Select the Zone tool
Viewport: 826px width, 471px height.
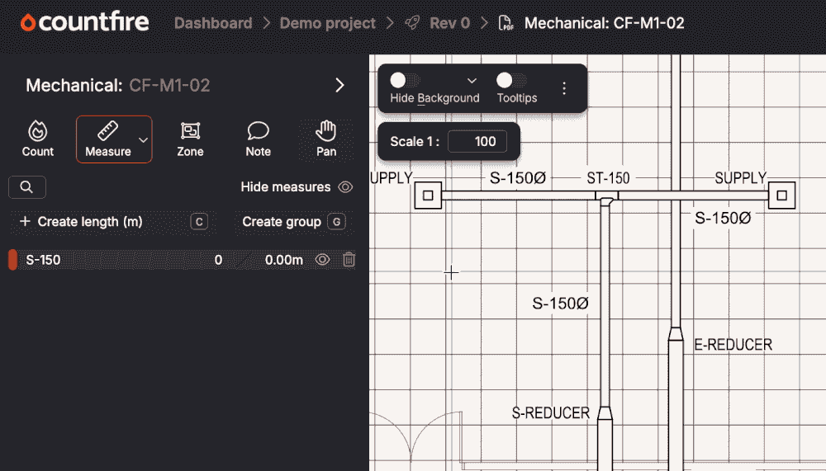tap(190, 139)
